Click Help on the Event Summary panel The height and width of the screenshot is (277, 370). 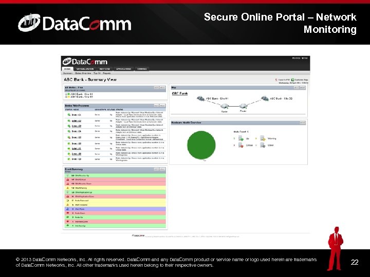(162, 169)
